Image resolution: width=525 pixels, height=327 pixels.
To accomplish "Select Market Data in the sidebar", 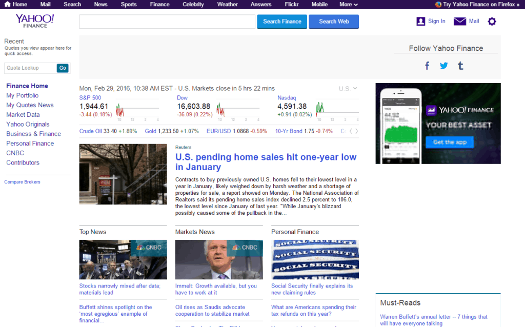I will pyautogui.click(x=23, y=115).
